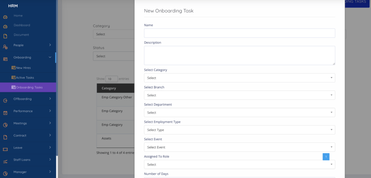Click the Name input field

click(239, 33)
